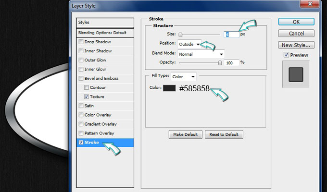327x192 pixels.
Task: Select the Color Overlay label
Action: pos(98,115)
